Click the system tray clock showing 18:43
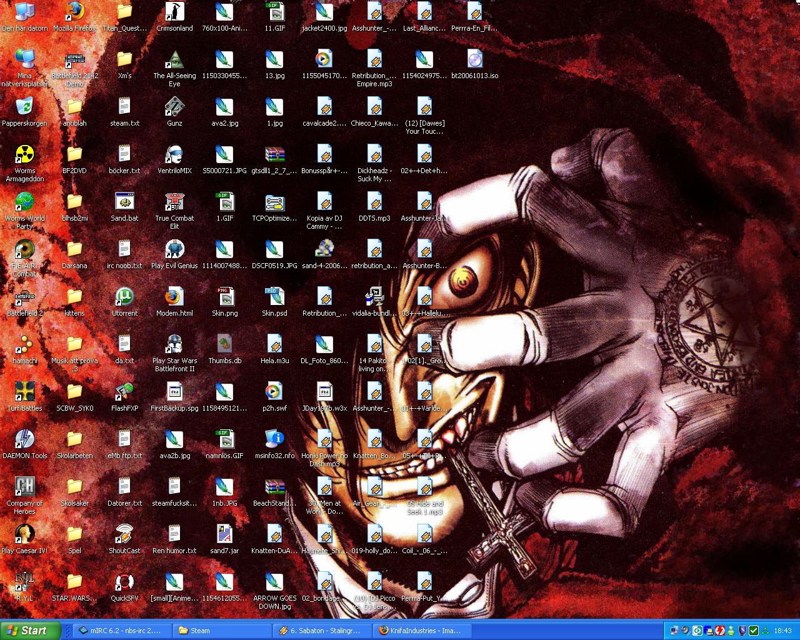 (782, 631)
